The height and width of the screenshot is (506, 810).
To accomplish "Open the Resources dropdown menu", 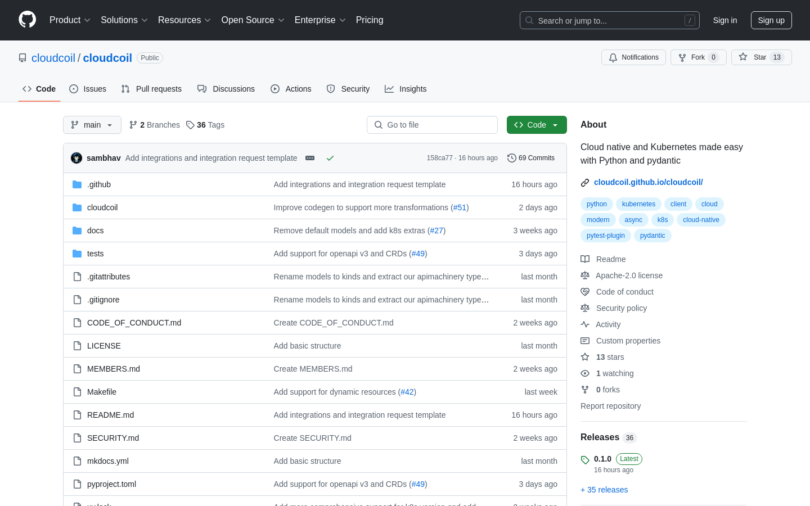I will (x=184, y=20).
